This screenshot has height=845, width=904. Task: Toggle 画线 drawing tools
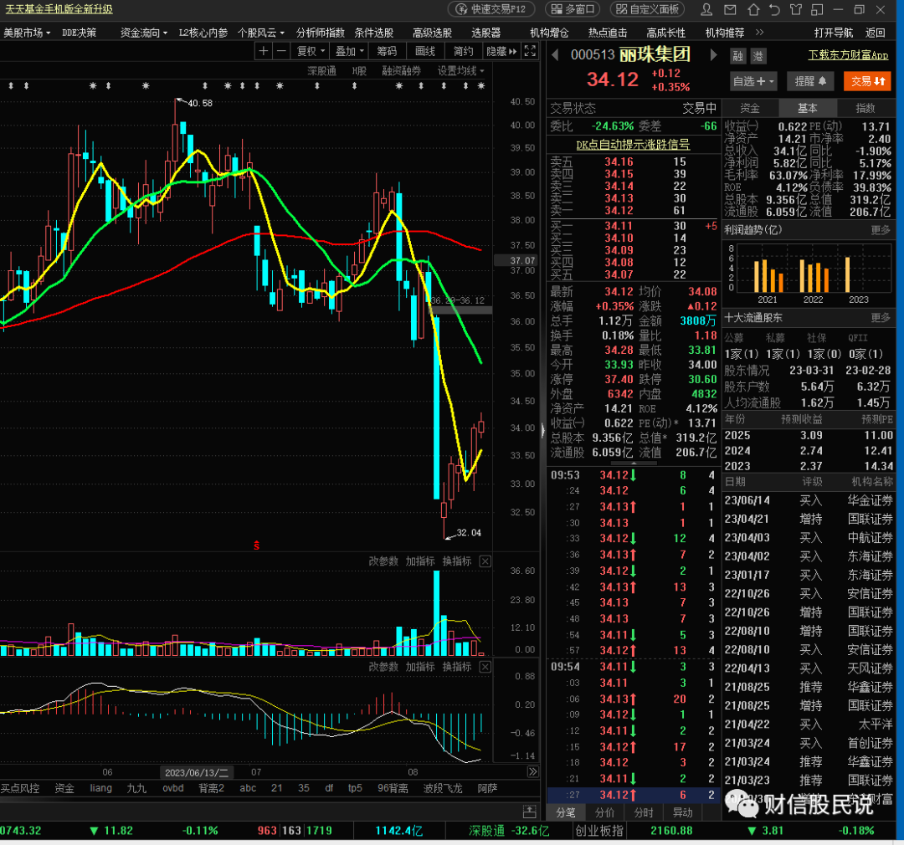pyautogui.click(x=425, y=51)
